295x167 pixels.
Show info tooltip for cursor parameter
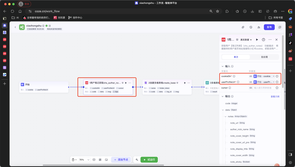(x=230, y=88)
